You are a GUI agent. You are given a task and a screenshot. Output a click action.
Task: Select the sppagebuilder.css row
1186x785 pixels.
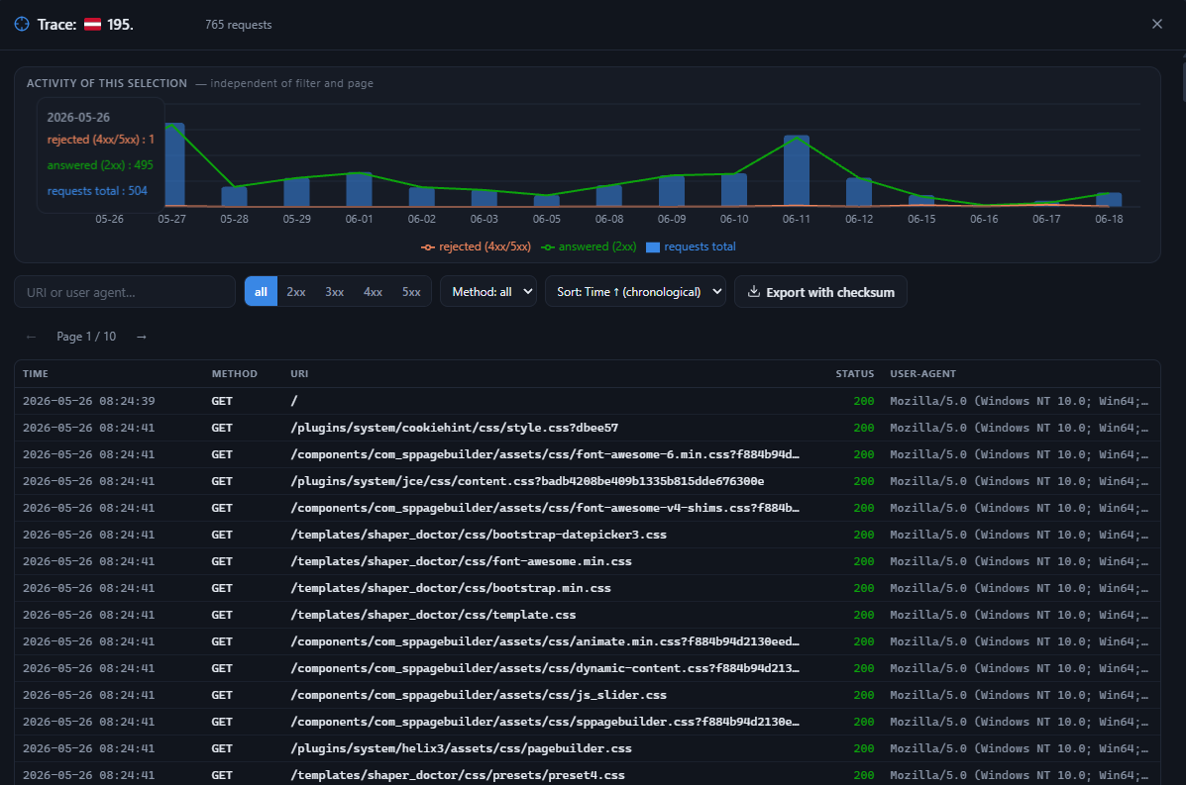(x=587, y=722)
